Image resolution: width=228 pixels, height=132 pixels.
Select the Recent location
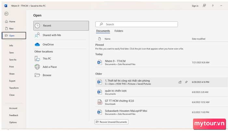point(61,26)
